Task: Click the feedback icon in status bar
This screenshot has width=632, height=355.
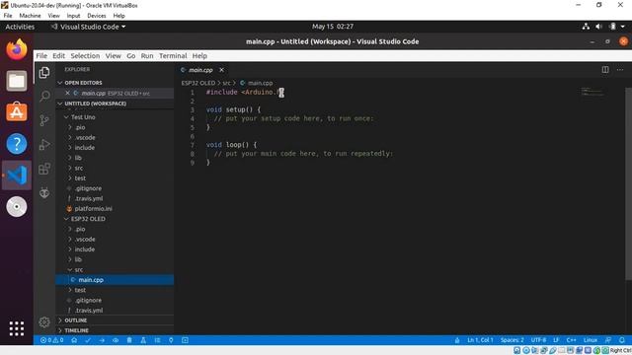Action: tap(608, 340)
